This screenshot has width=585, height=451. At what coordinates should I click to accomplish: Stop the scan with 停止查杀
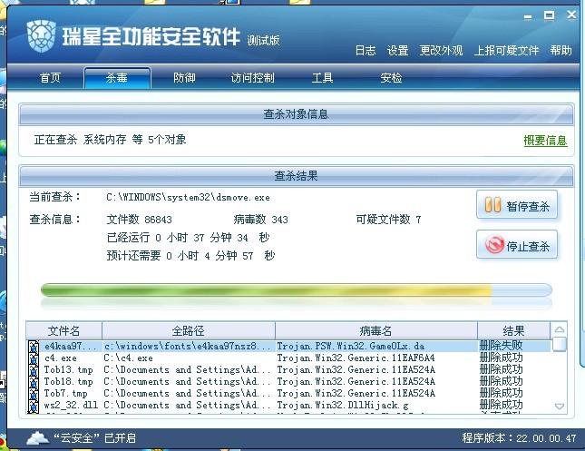[x=517, y=245]
